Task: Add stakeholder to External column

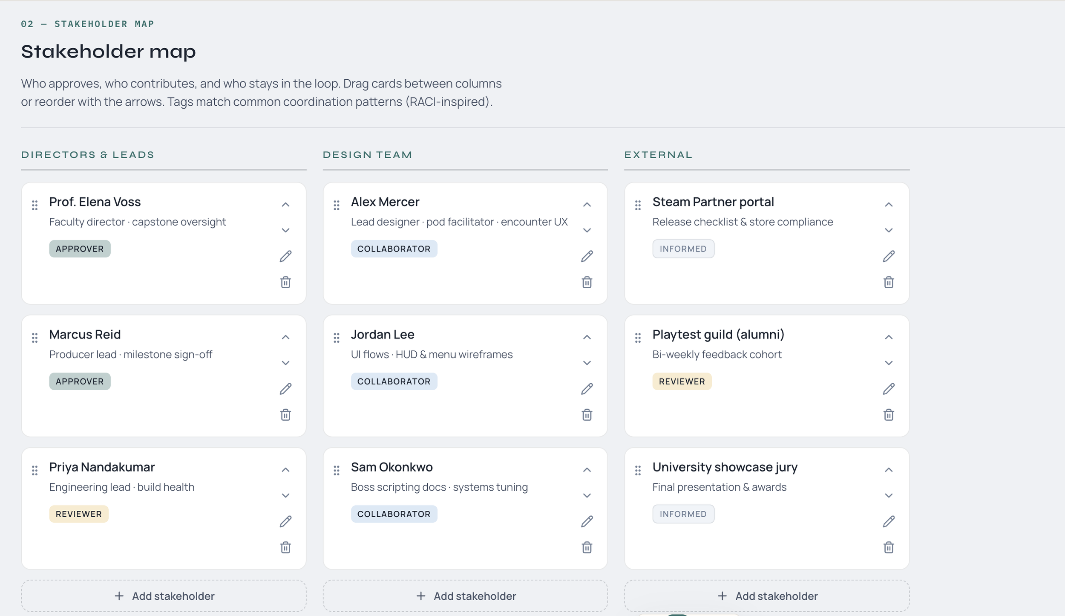Action: [767, 596]
